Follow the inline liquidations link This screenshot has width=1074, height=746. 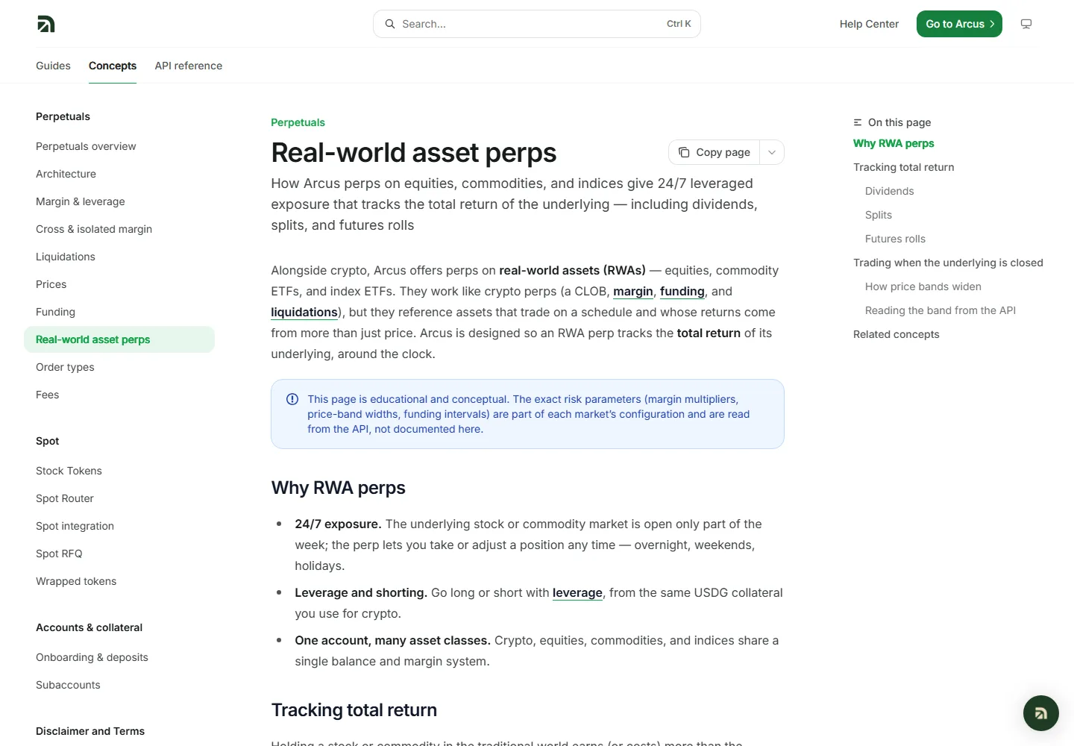pos(304,312)
